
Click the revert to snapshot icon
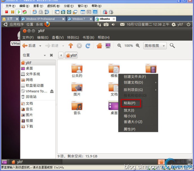click(41, 12)
